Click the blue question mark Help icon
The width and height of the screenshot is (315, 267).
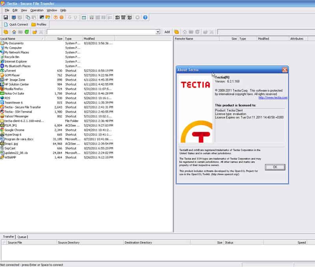pyautogui.click(x=145, y=17)
